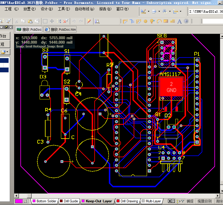This screenshot has width=223, height=205.
Task: Click the LS layer set button
Action: click(25, 201)
